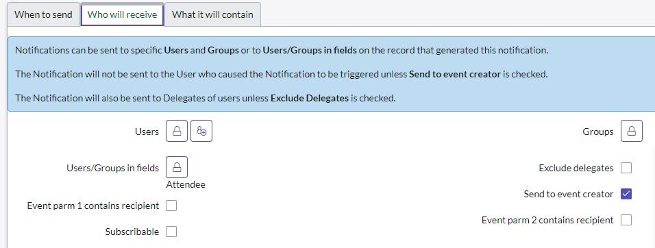This screenshot has width=655, height=248.
Task: Click the Attendee value under Users/Groups in fields
Action: 186,184
